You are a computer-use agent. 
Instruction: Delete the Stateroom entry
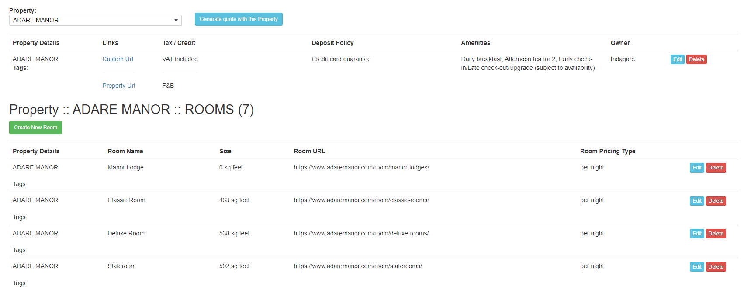tap(716, 267)
